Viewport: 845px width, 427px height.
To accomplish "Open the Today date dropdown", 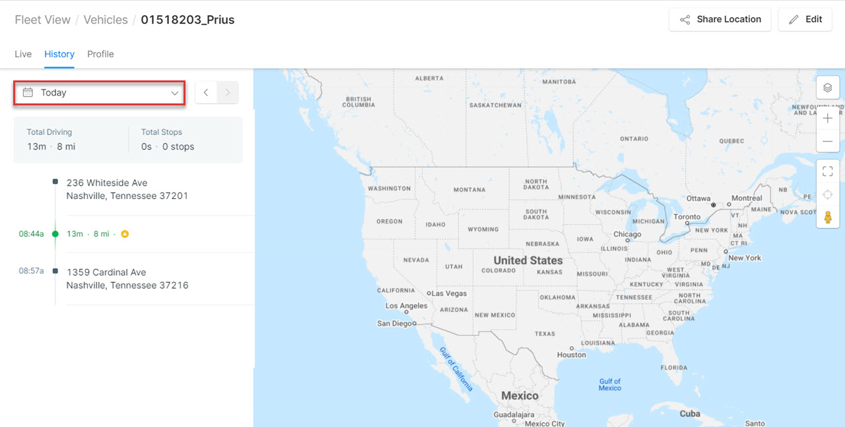I will coord(100,93).
